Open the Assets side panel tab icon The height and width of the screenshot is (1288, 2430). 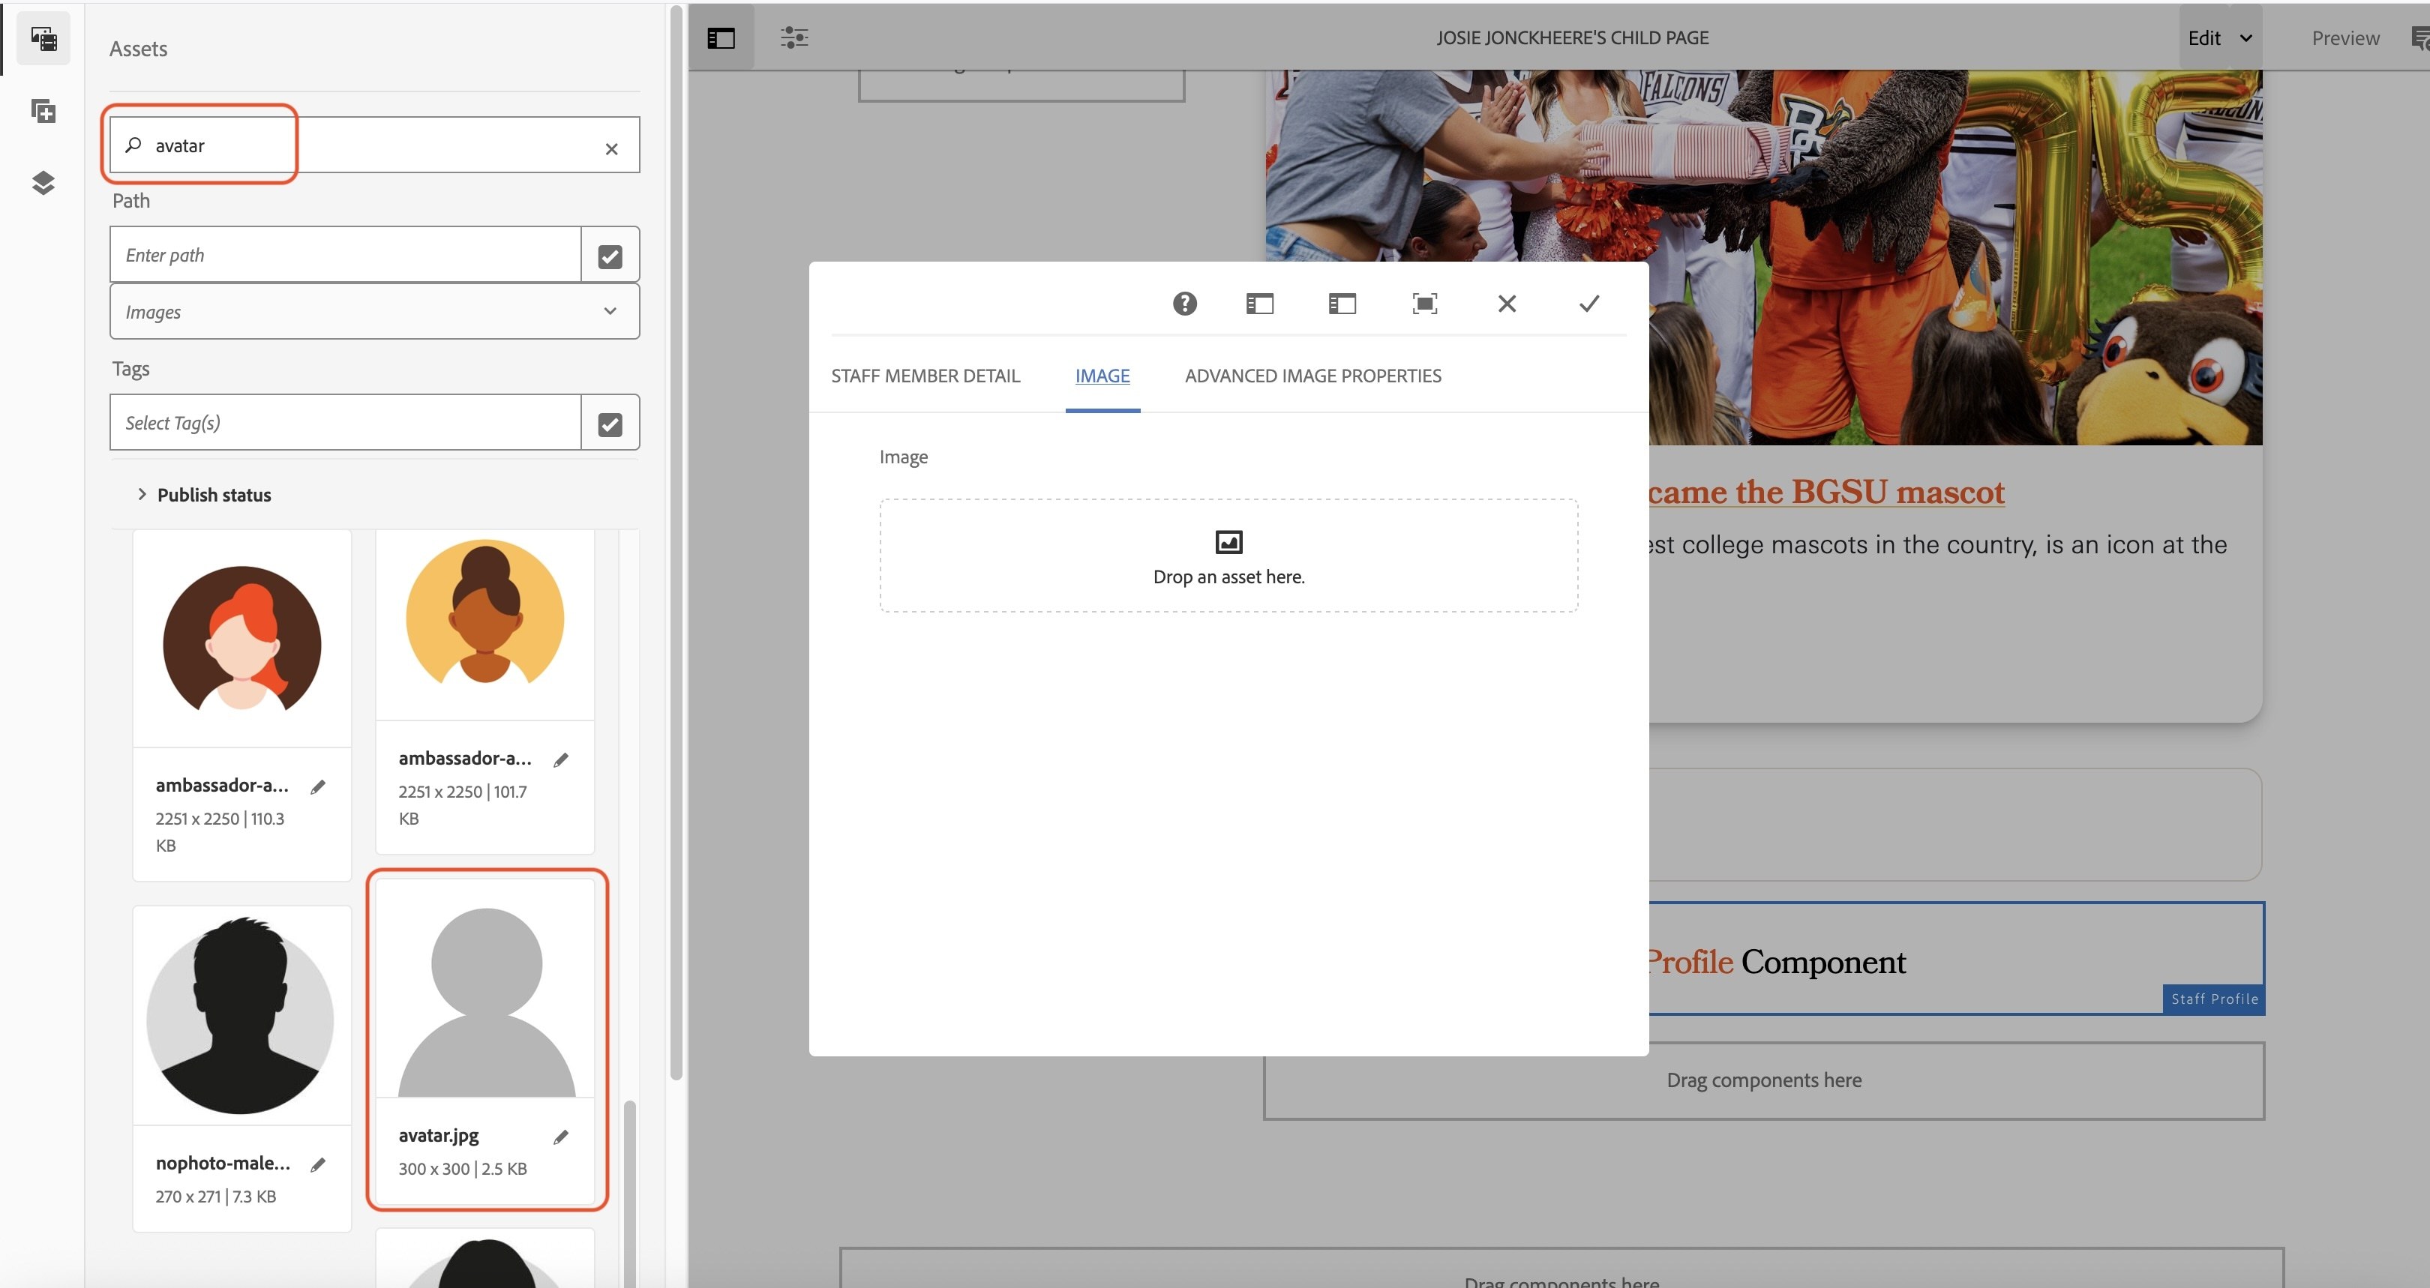coord(43,39)
